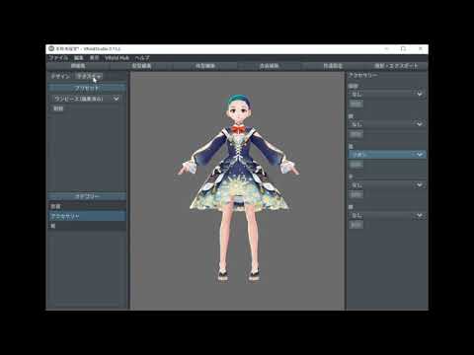Open the fifth accessory なし dropdown
The image size is (474, 355).
pos(387,215)
